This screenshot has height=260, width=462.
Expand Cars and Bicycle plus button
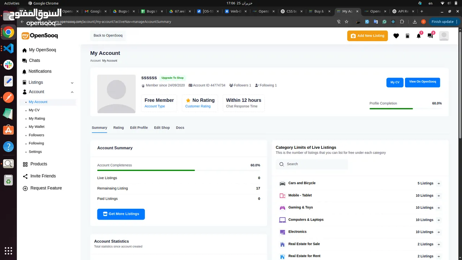pyautogui.click(x=439, y=183)
